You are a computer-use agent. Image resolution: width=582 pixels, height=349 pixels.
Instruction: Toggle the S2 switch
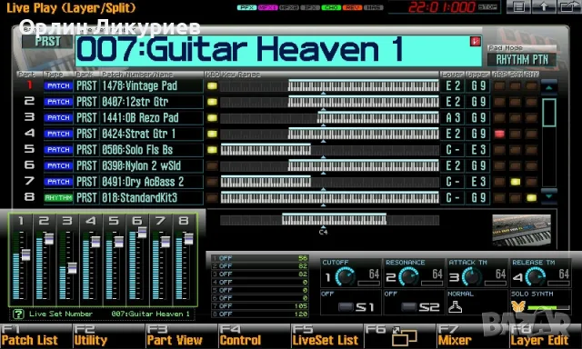pos(408,307)
